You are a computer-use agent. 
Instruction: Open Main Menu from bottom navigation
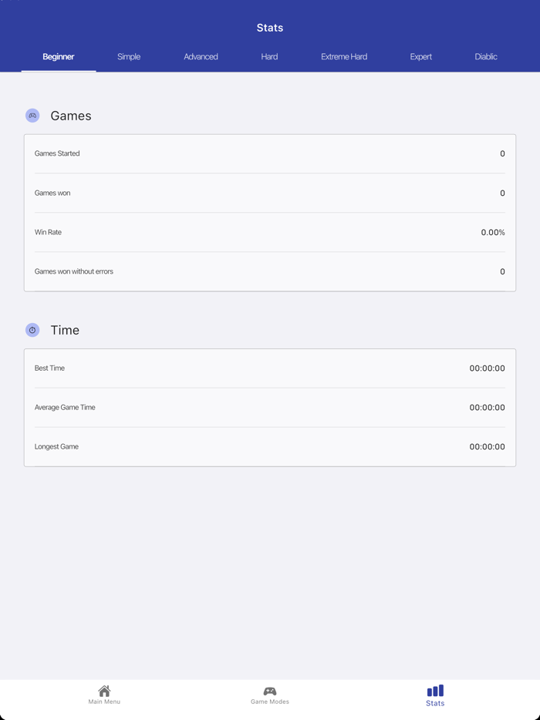pos(104,695)
